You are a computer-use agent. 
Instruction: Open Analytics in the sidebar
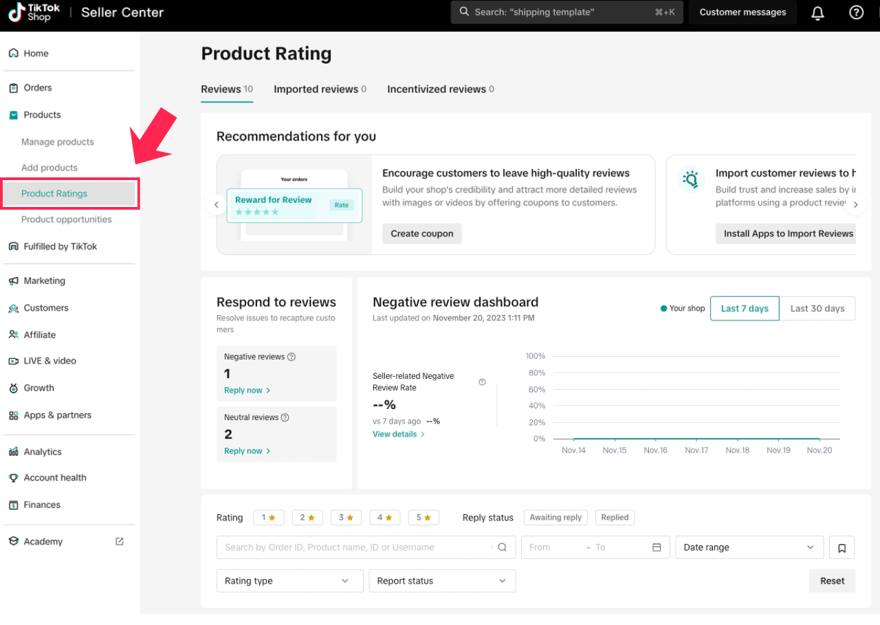tap(43, 452)
